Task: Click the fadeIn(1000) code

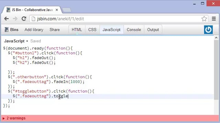Action: [x=68, y=82]
